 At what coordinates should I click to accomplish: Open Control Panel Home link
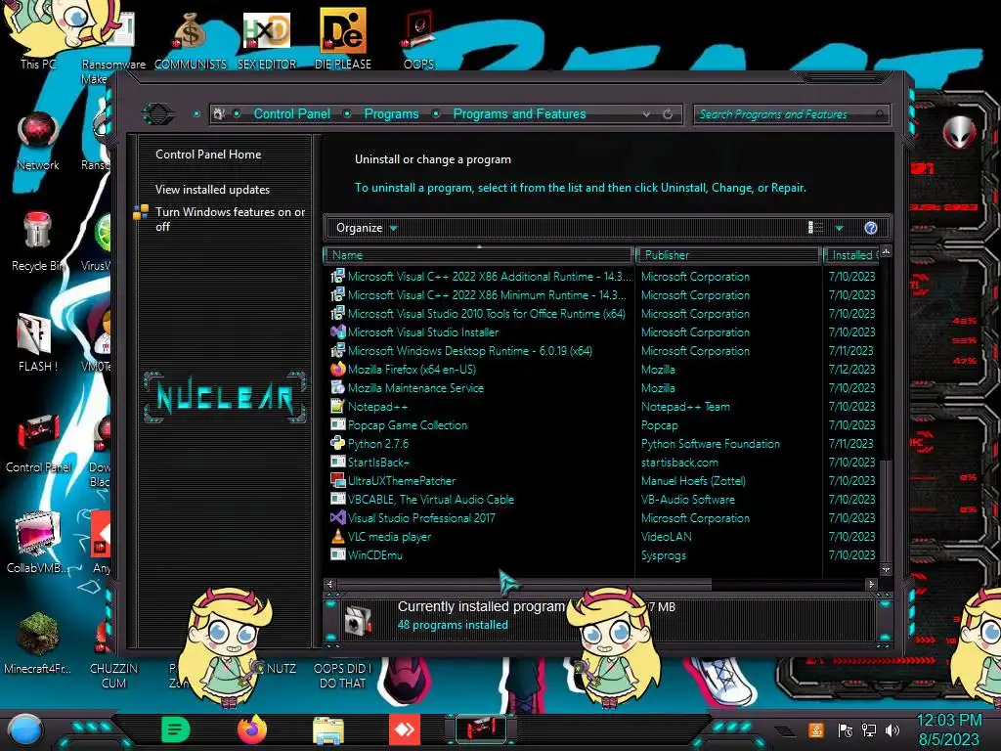point(208,154)
